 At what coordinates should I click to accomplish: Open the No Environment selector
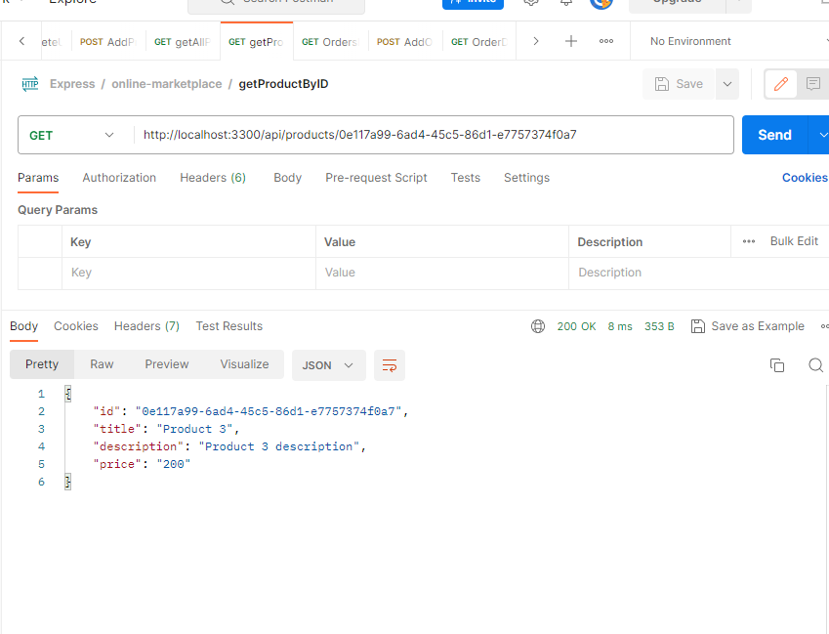pos(690,41)
